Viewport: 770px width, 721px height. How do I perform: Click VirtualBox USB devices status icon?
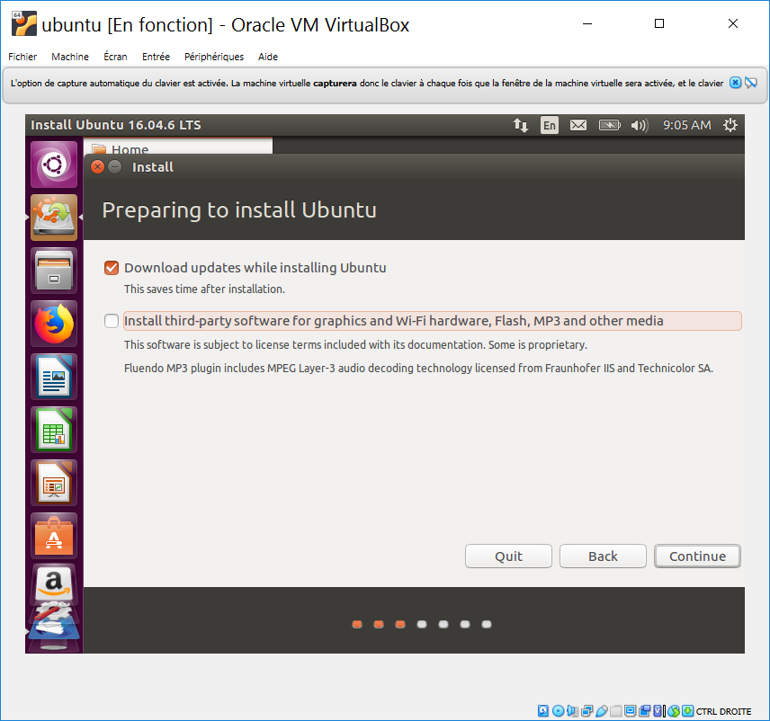(602, 711)
